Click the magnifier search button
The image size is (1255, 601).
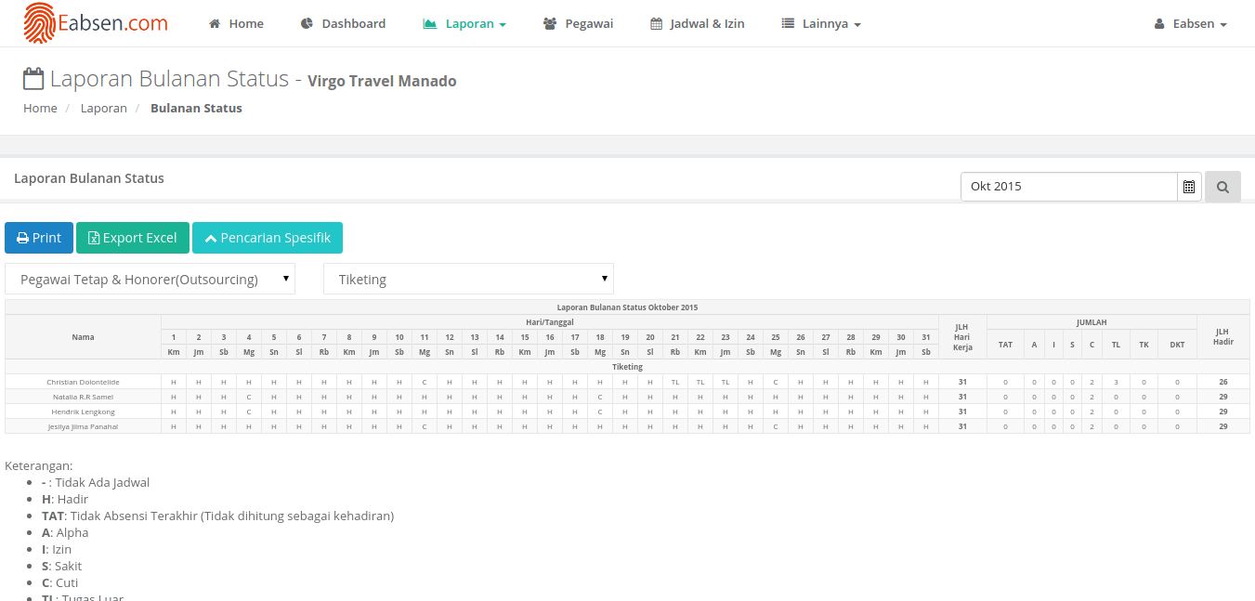click(x=1222, y=187)
